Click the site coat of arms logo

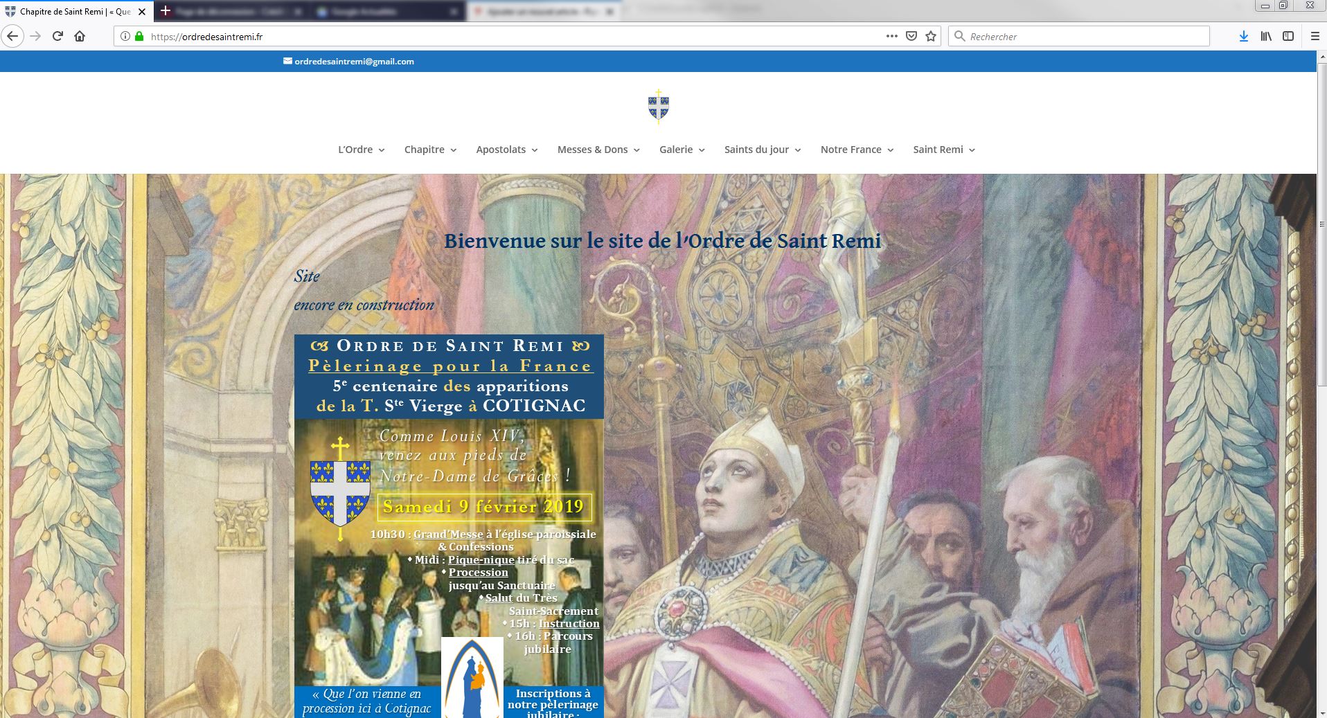click(x=658, y=106)
